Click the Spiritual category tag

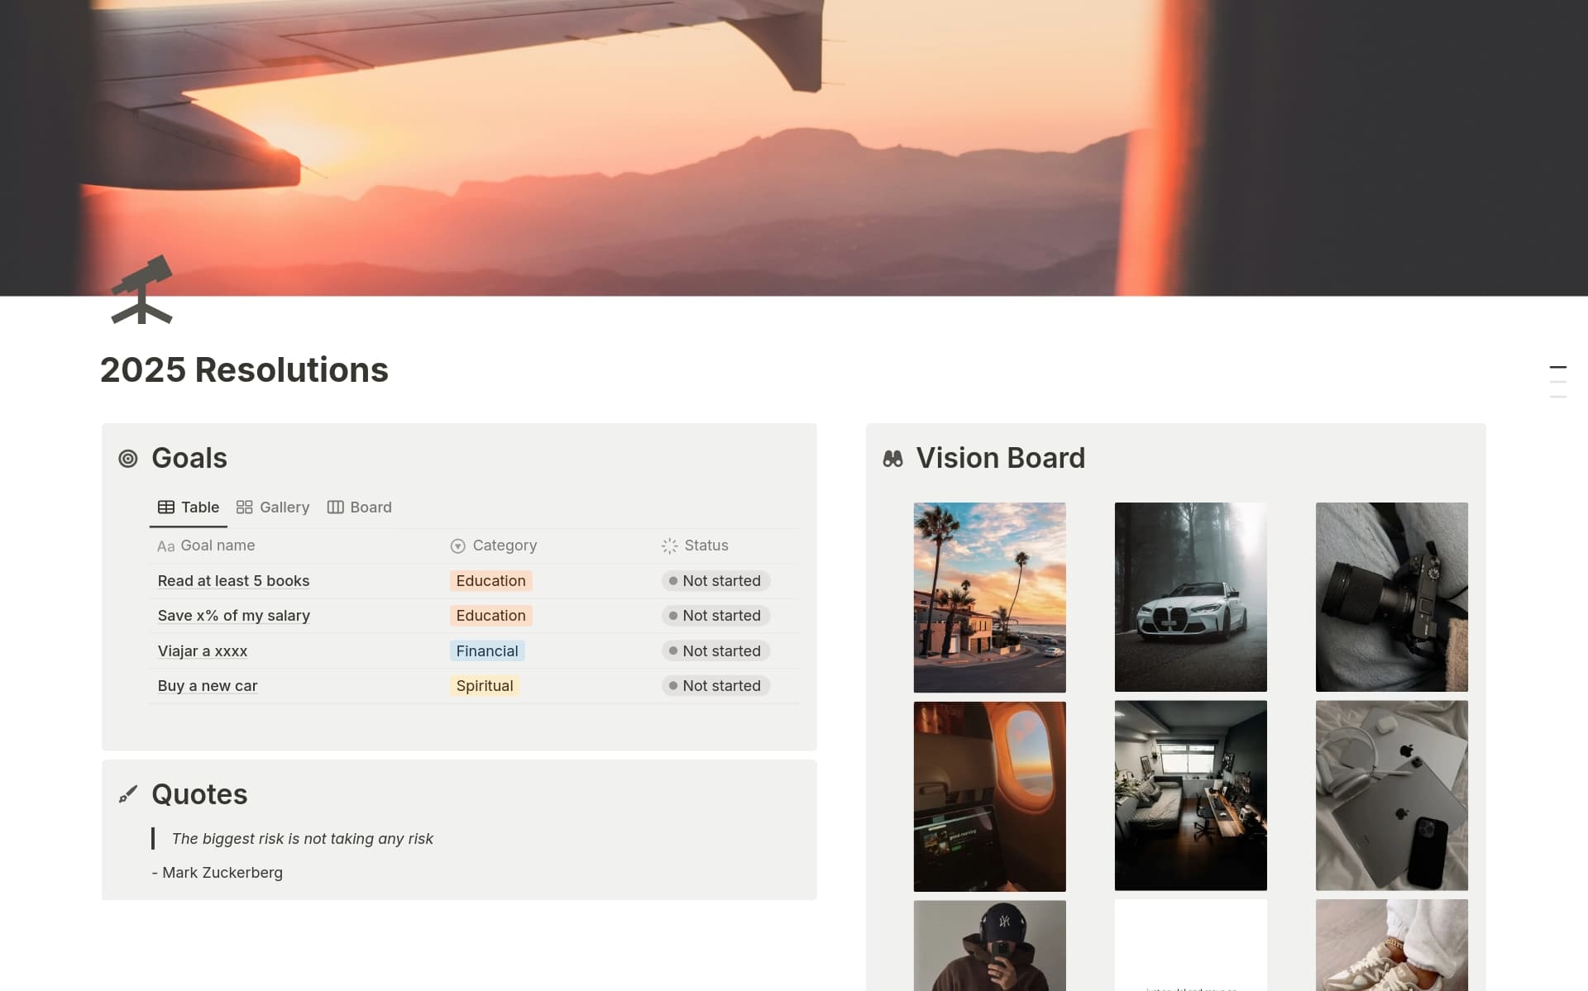(x=485, y=686)
